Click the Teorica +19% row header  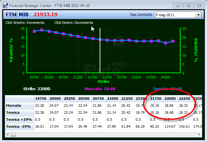click(x=19, y=119)
